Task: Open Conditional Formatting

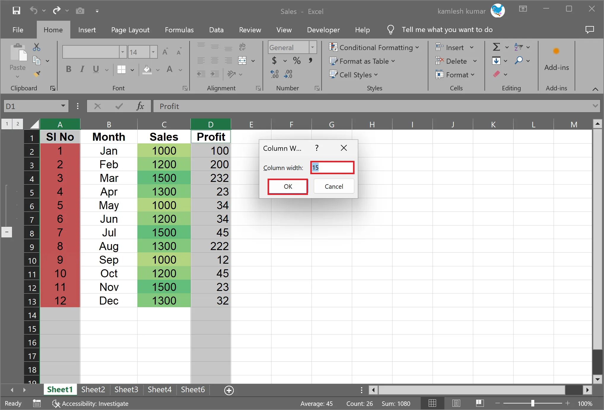Action: click(374, 47)
